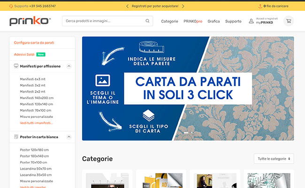
Task: Show previous announcement with left arrow
Action: (127, 6)
